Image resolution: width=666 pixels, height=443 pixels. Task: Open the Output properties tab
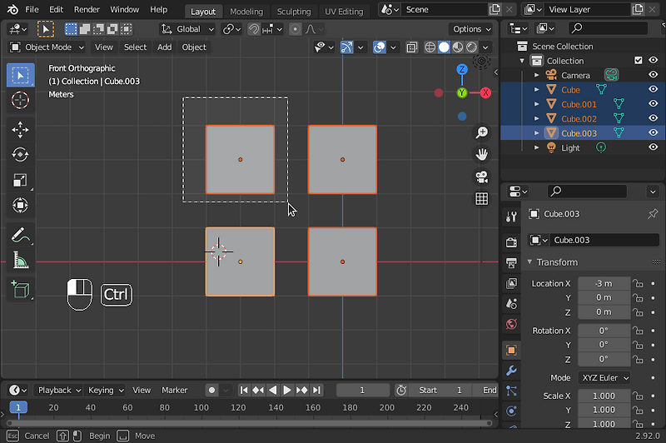pos(511,262)
